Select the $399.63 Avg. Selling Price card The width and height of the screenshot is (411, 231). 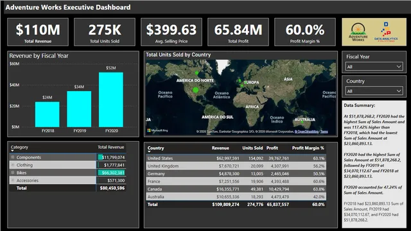coord(171,32)
